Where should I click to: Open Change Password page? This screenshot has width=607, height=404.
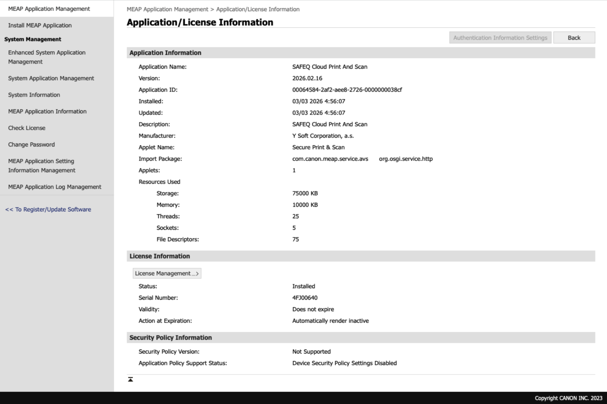click(x=31, y=144)
